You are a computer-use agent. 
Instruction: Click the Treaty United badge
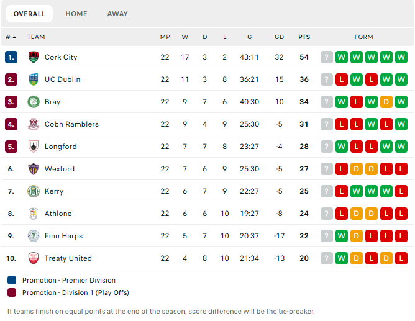[x=34, y=258]
